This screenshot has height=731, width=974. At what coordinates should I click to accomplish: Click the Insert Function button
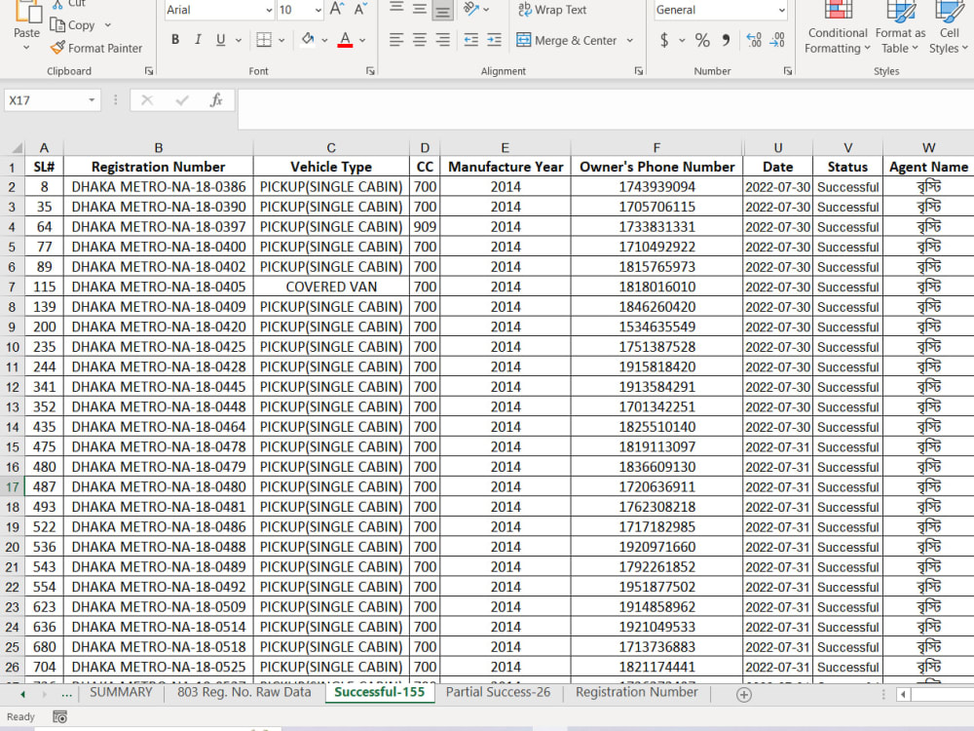[x=216, y=99]
